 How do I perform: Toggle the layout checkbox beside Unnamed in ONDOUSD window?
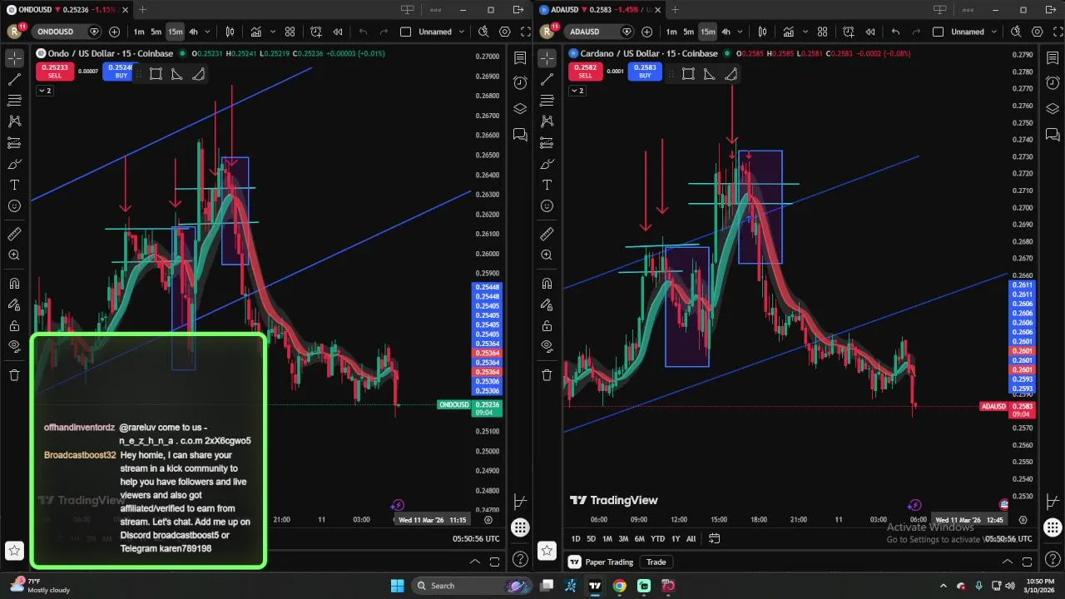pyautogui.click(x=406, y=32)
